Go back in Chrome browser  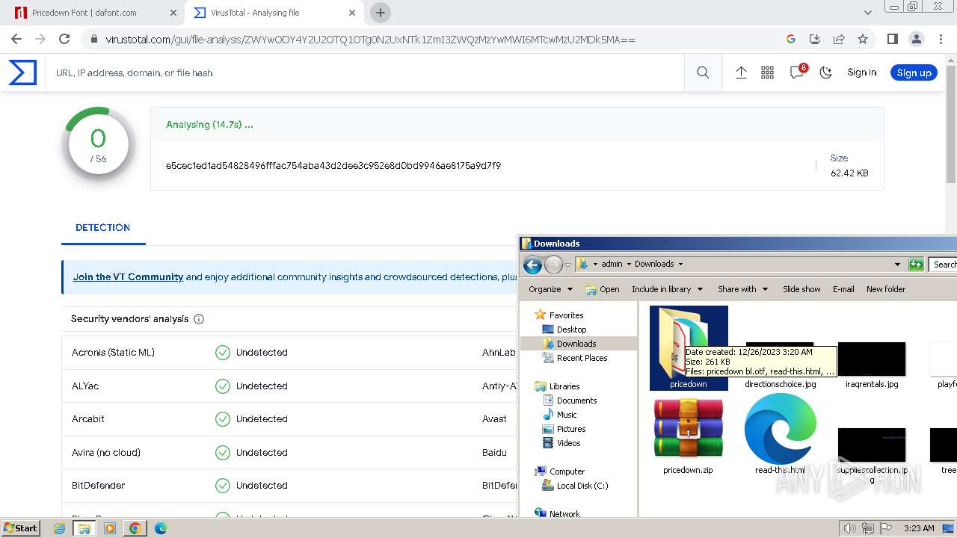(16, 39)
